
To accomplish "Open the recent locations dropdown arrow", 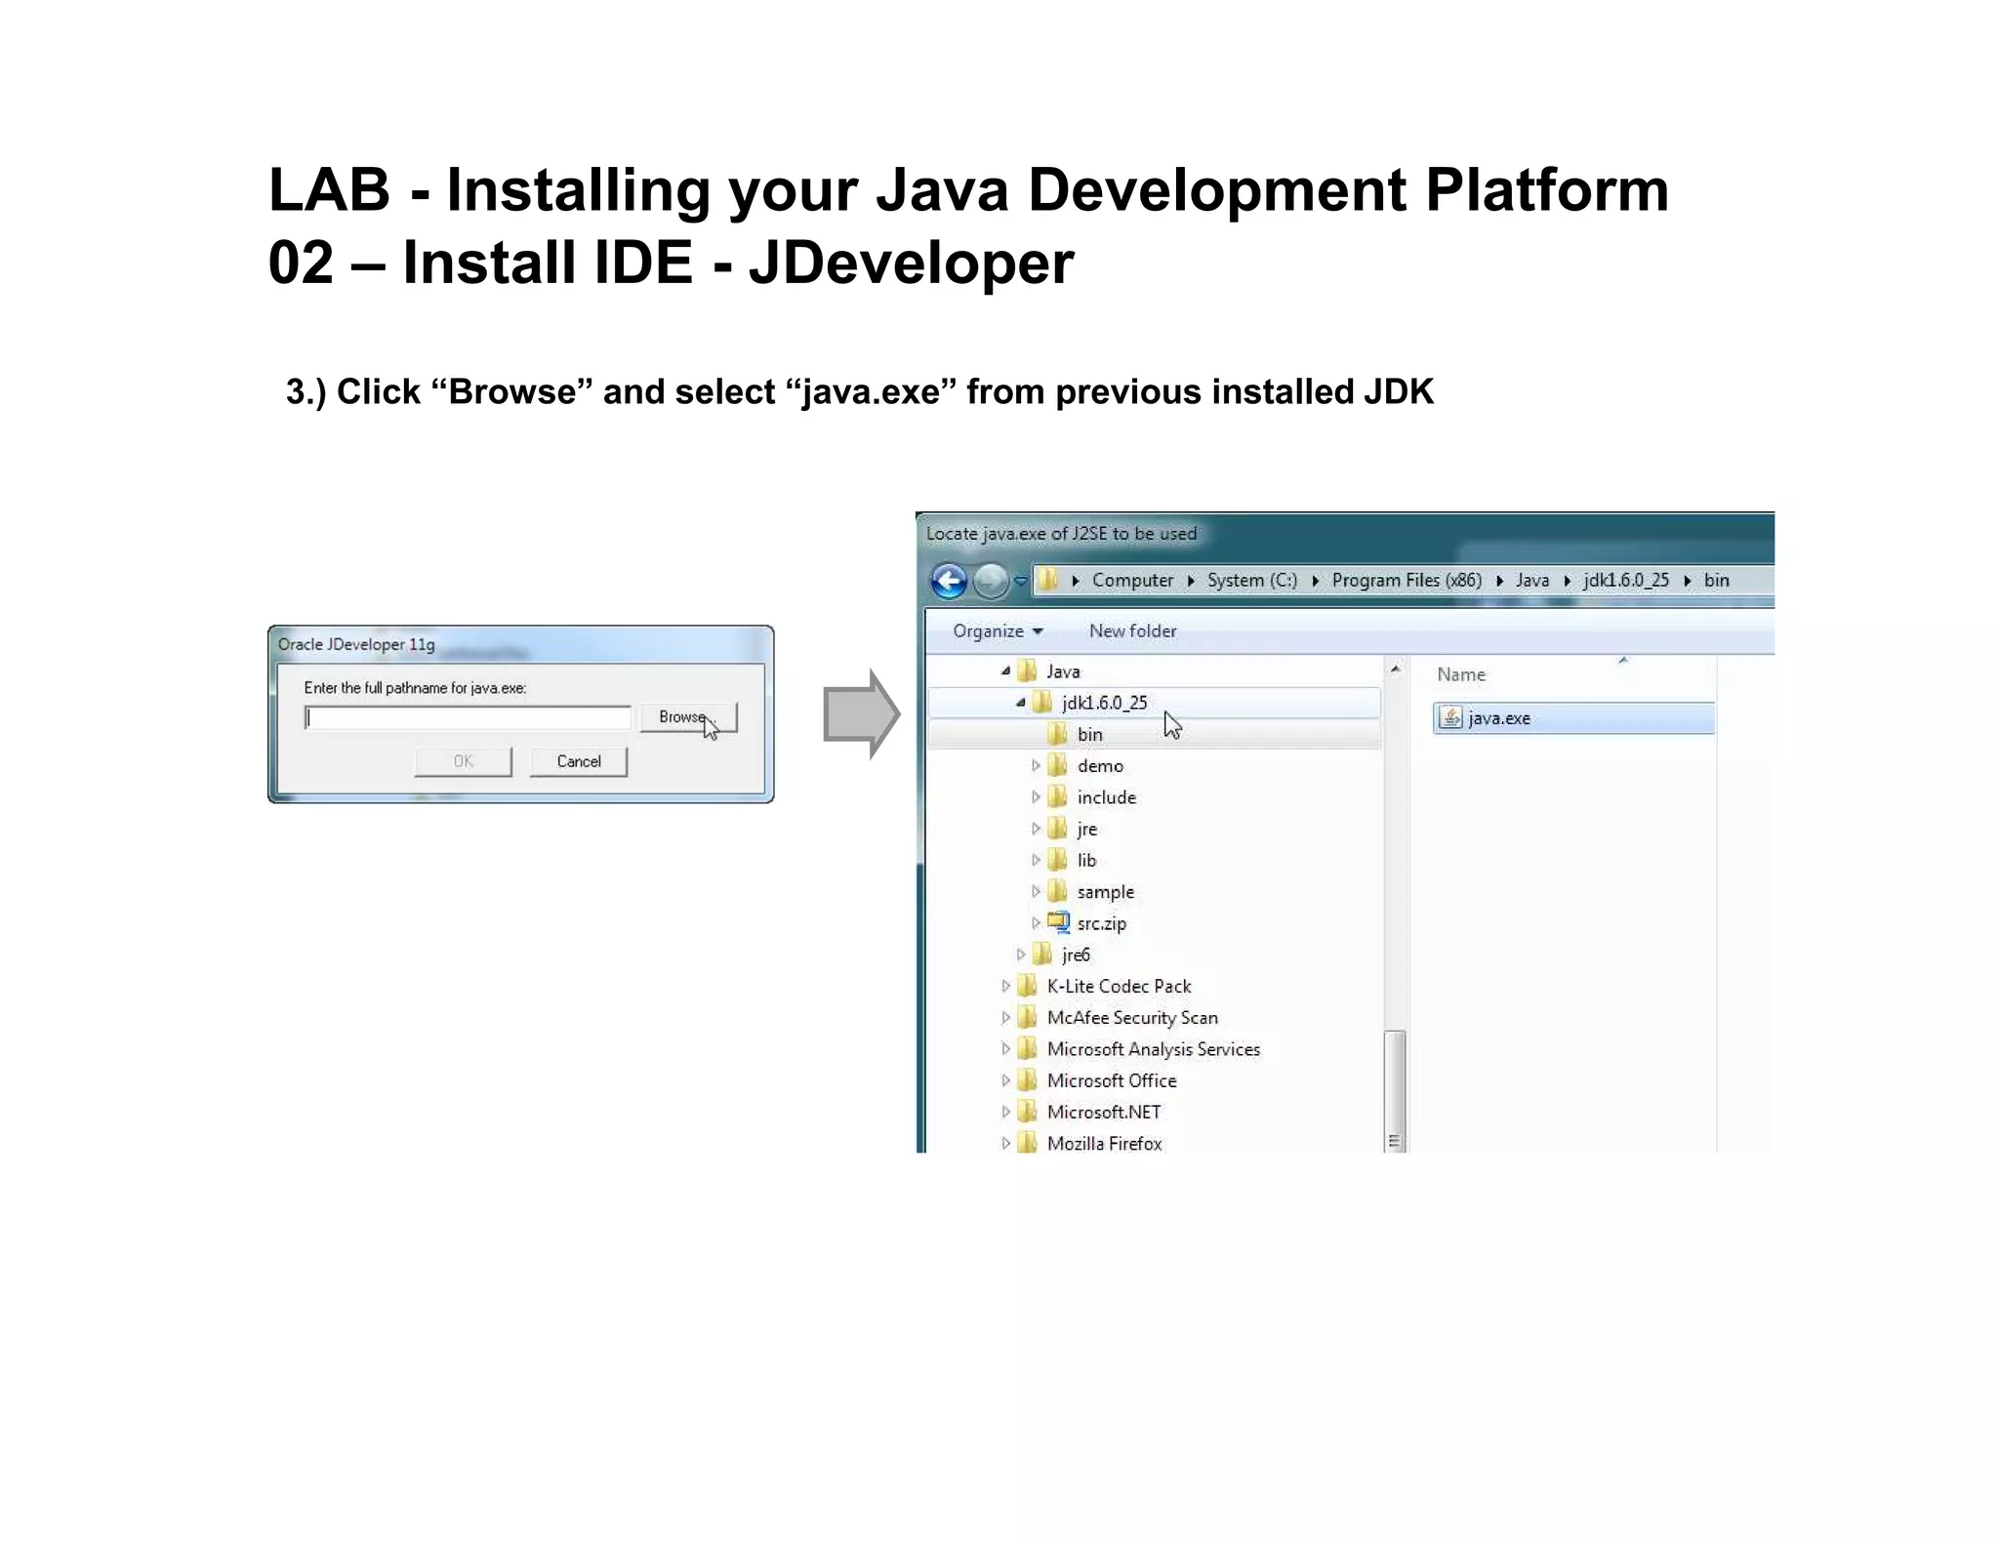I will [x=1020, y=581].
